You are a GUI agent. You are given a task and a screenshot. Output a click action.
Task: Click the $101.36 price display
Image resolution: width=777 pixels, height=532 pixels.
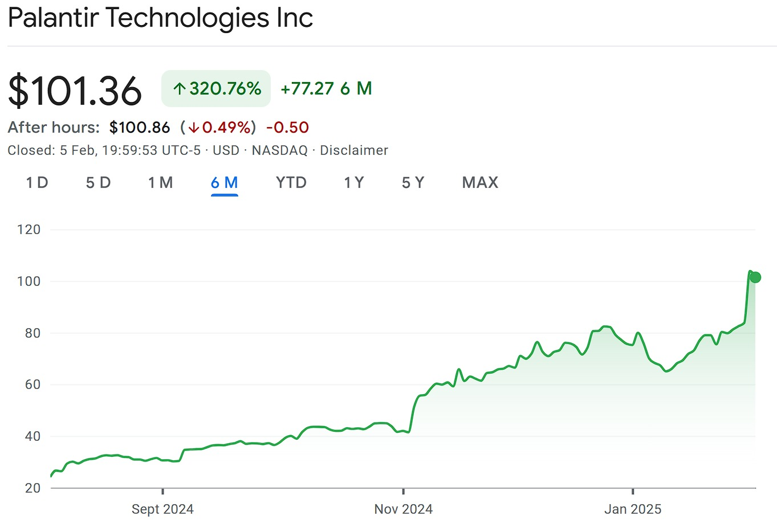75,88
